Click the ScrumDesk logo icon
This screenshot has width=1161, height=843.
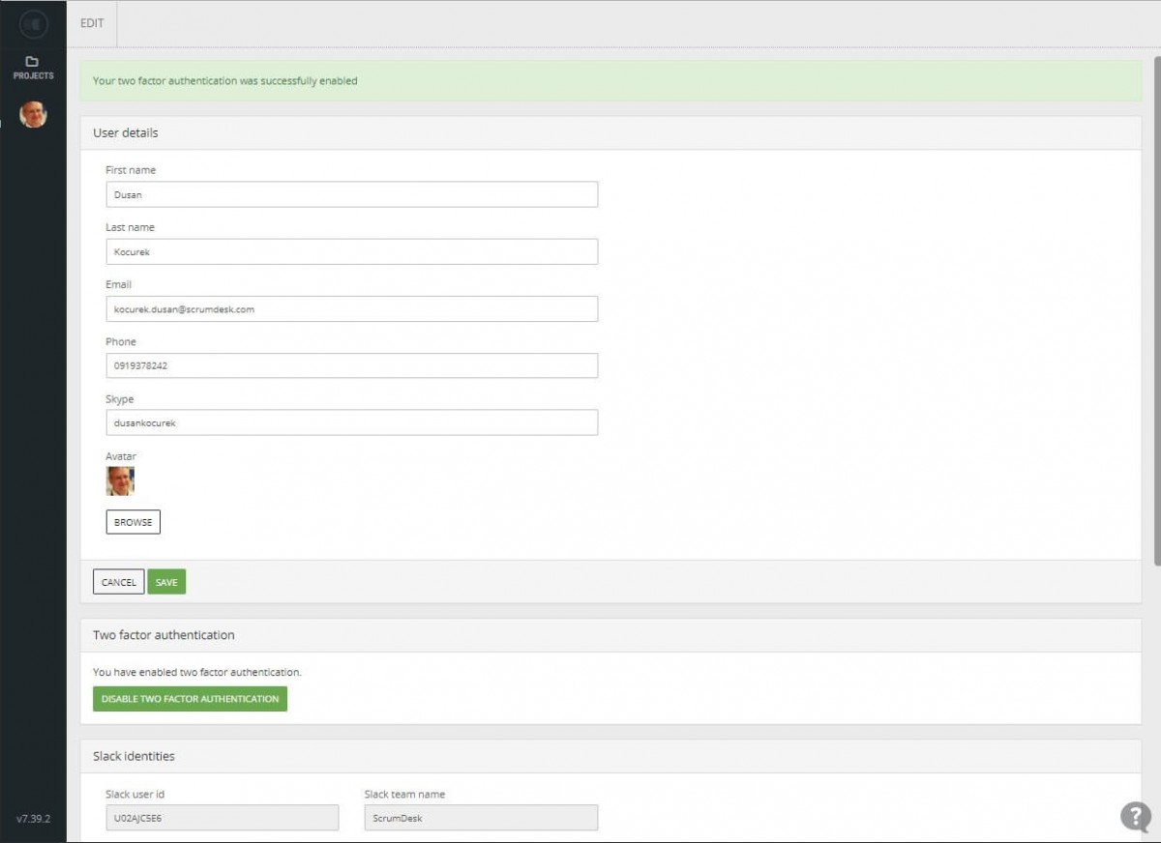coord(33,23)
